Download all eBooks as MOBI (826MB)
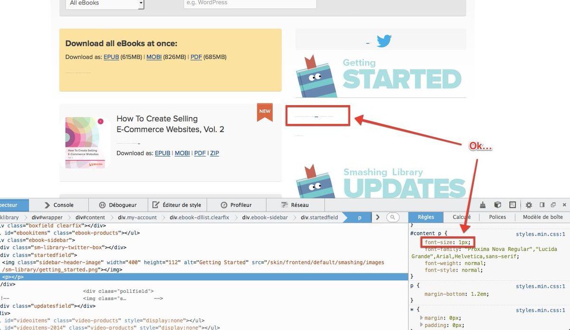570x330 pixels. pyautogui.click(x=154, y=57)
